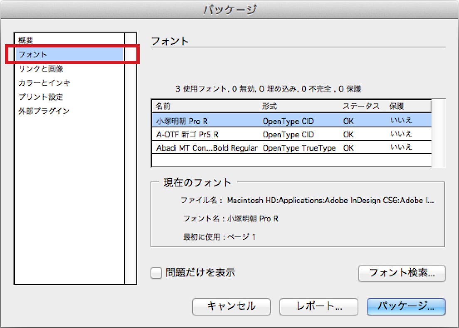The width and height of the screenshot is (459, 328).
Task: Click the フォント検索... button
Action: (x=402, y=273)
